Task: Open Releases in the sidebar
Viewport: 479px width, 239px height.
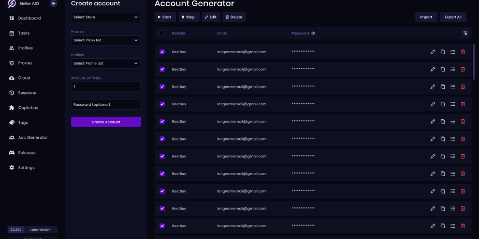Action: [x=27, y=152]
